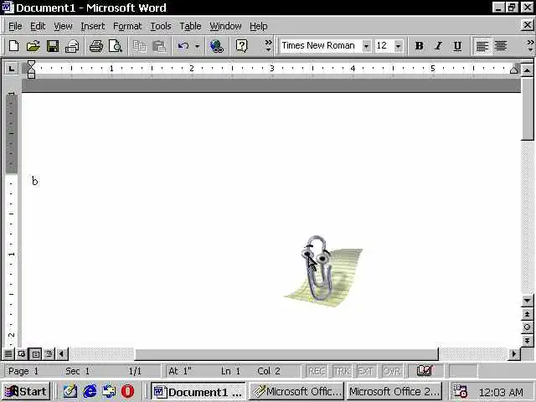
Task: Toggle Bold formatting
Action: (x=419, y=46)
